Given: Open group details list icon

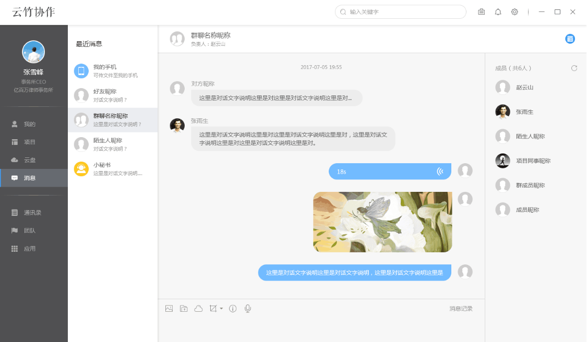Looking at the screenshot, I should coord(570,39).
